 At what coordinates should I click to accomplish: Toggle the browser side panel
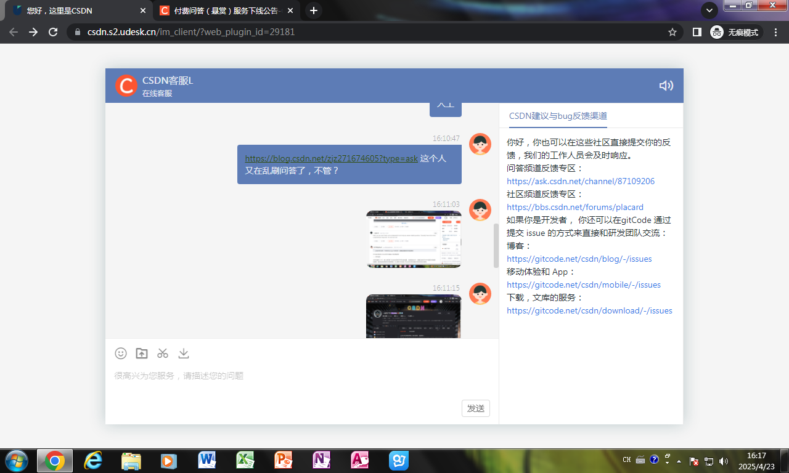click(x=697, y=32)
